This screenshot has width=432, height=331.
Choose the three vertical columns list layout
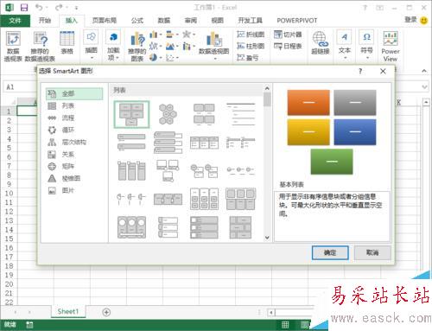[x=131, y=171]
